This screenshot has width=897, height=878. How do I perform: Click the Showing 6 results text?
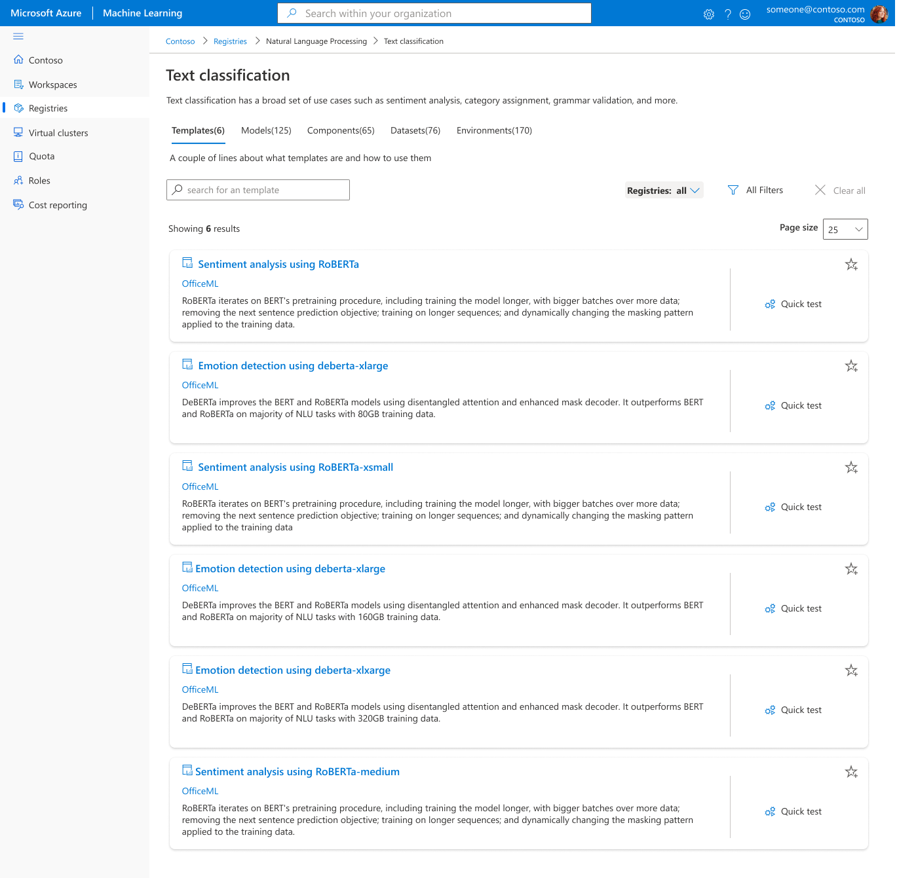pyautogui.click(x=204, y=229)
